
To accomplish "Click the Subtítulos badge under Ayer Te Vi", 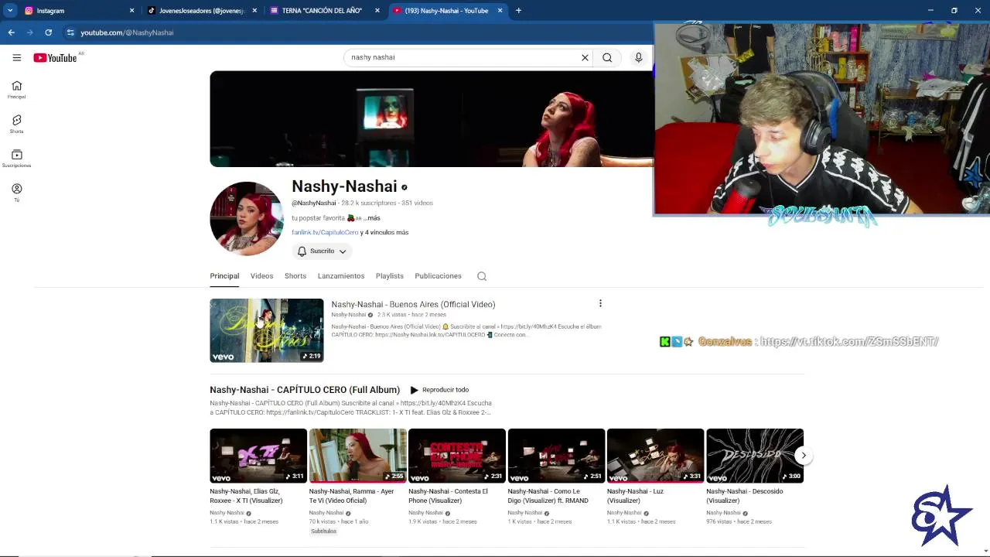I will 323,531.
